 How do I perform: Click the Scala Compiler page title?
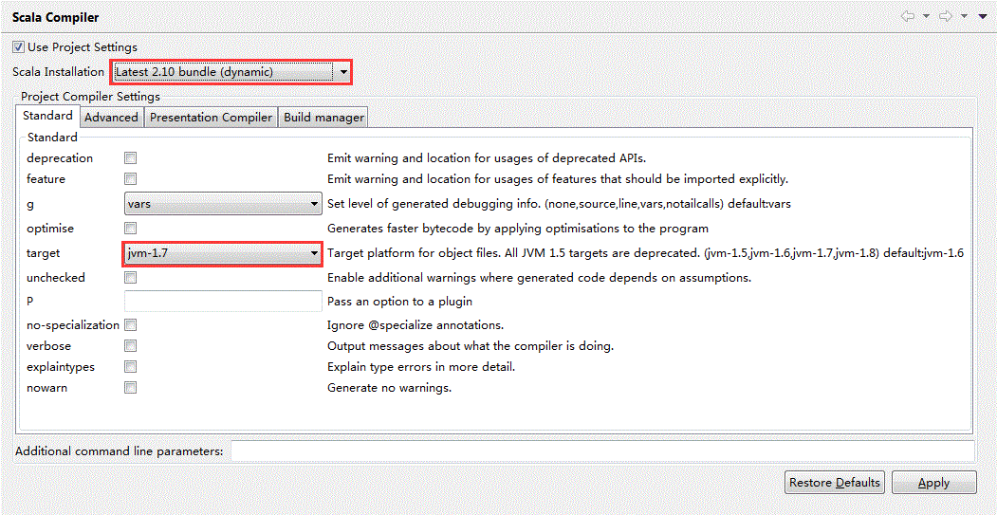56,18
